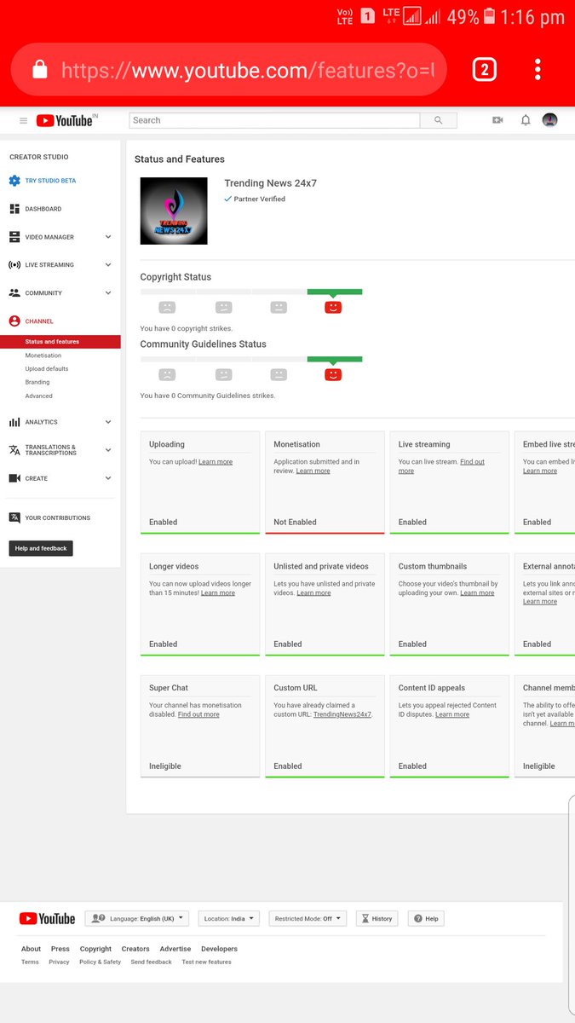The height and width of the screenshot is (1023, 575).
Task: Click the About footer link
Action: click(x=31, y=949)
